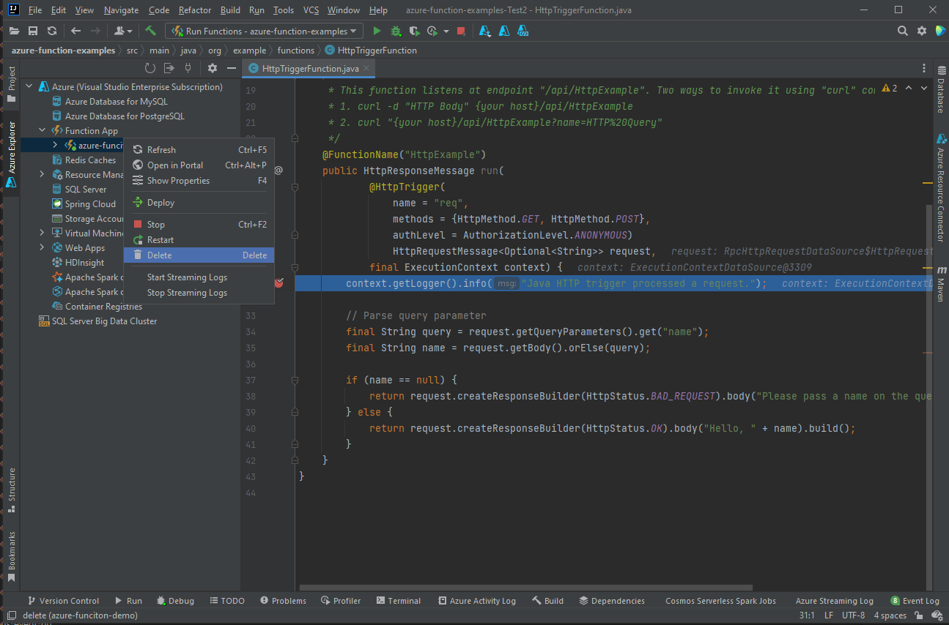Click the Search Everywhere magnifier icon
949x625 pixels.
[x=903, y=31]
